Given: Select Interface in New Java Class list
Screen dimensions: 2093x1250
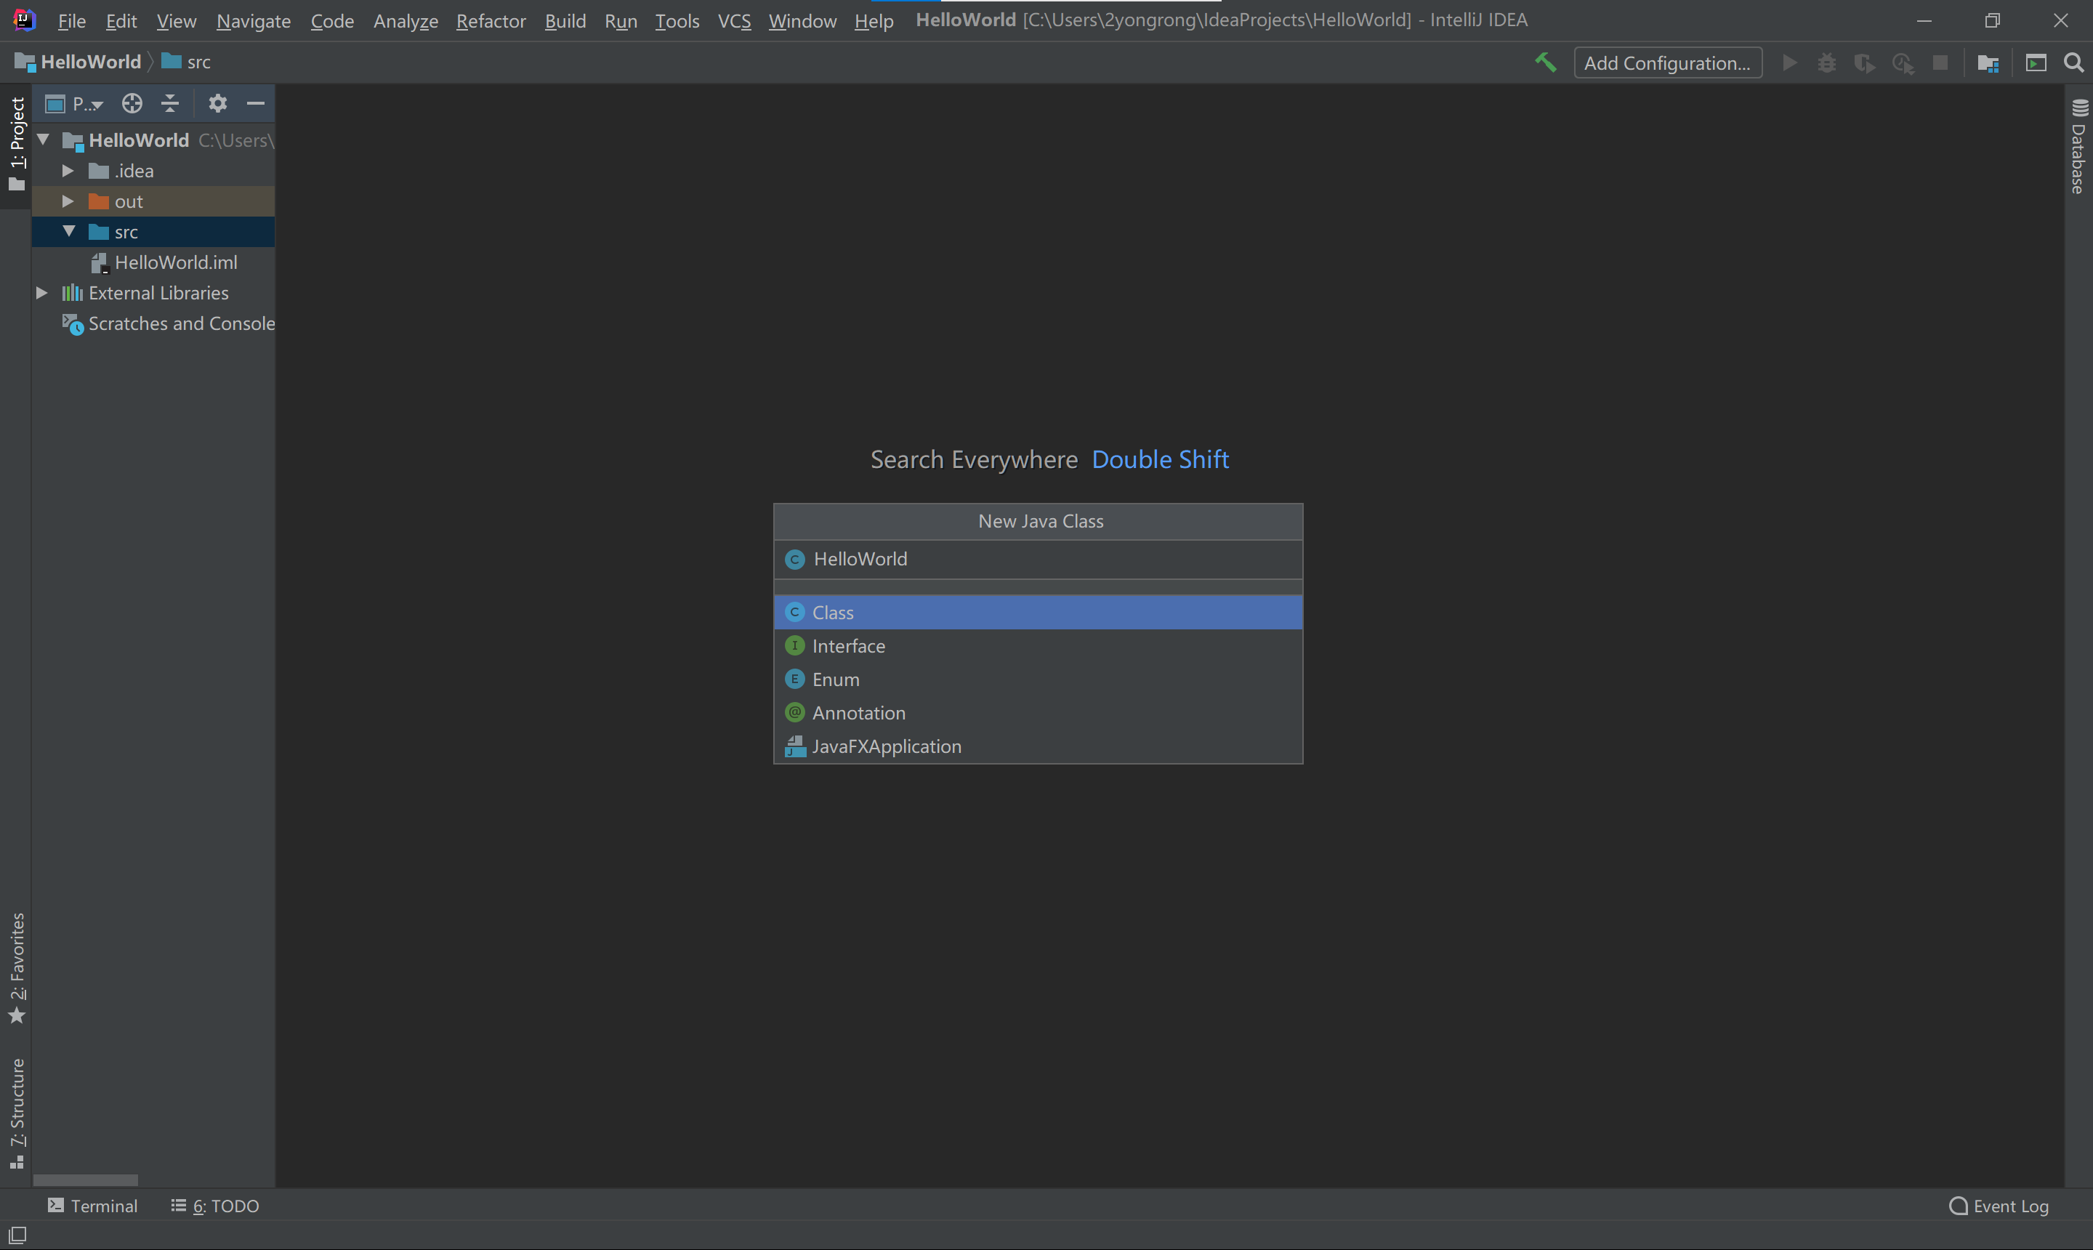Looking at the screenshot, I should pos(848,646).
